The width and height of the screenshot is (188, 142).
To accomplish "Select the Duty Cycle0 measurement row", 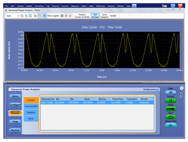I will pyautogui.click(x=97, y=102).
